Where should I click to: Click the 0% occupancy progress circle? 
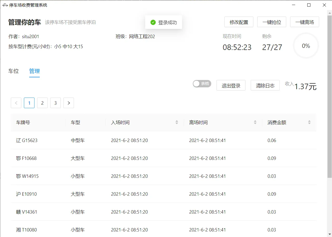[306, 46]
